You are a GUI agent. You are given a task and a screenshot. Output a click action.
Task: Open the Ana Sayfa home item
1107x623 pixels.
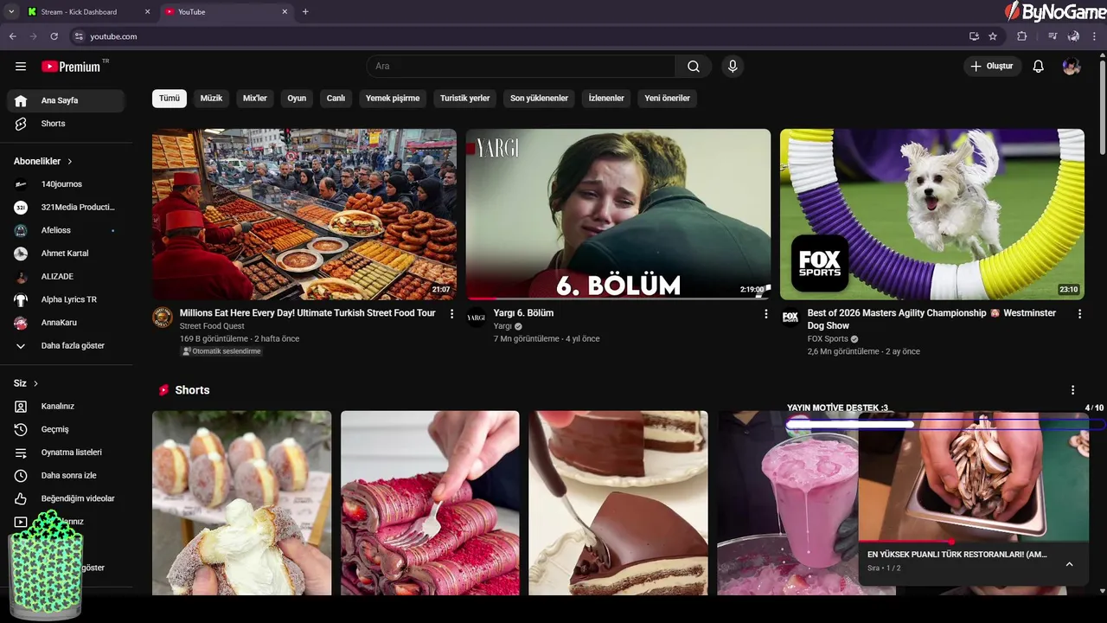[66, 100]
